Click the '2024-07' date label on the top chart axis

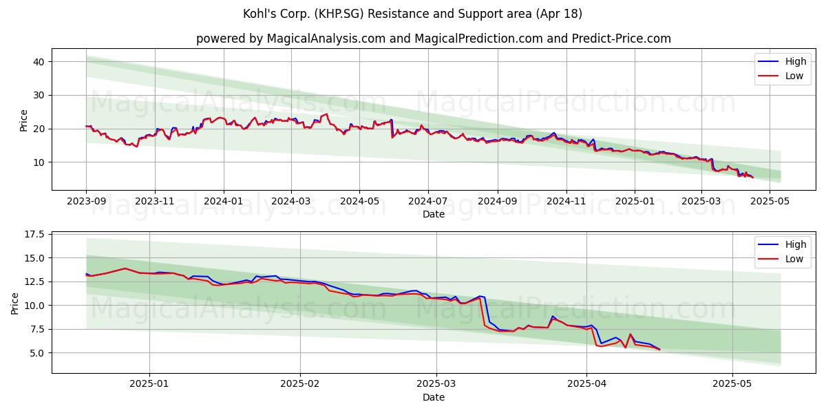[428, 202]
